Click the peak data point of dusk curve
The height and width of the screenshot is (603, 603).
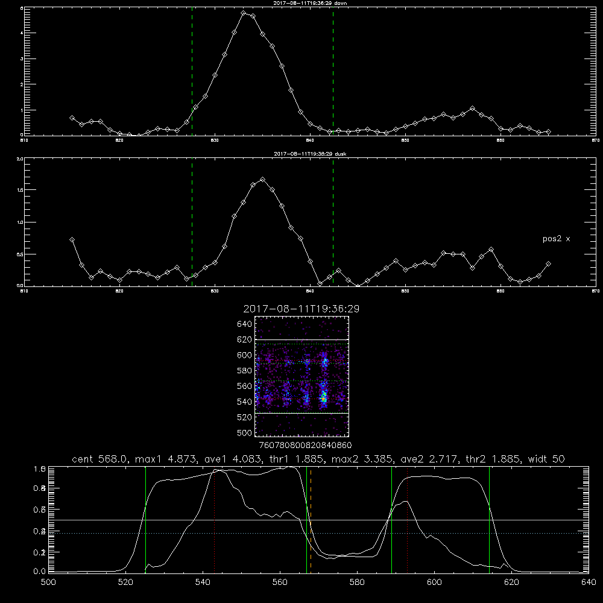(x=263, y=179)
